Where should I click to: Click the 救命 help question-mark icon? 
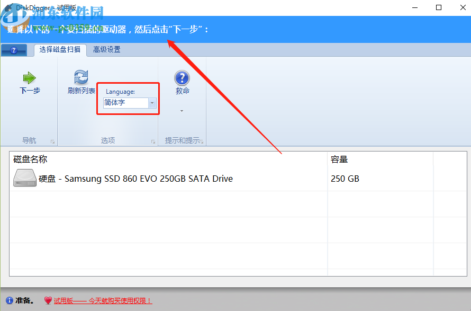pos(182,78)
